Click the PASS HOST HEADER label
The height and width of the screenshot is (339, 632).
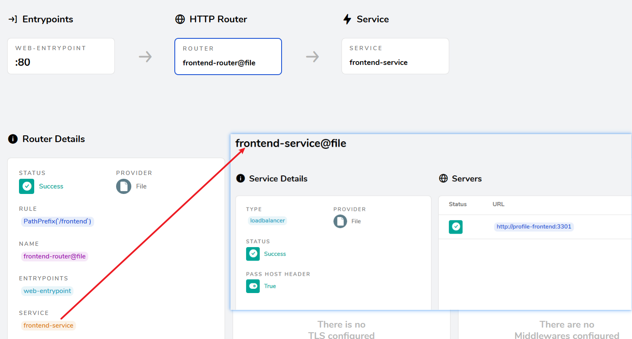(278, 274)
